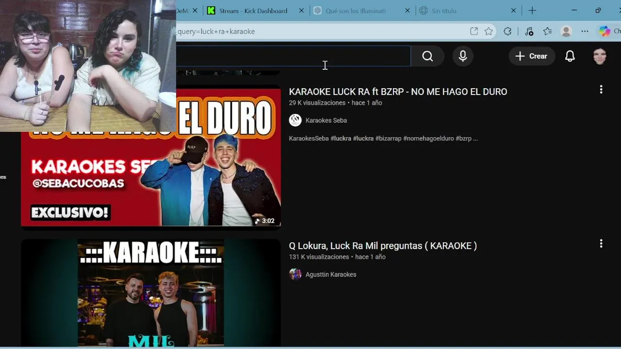
Task: Open the favorites list icon
Action: [548, 32]
